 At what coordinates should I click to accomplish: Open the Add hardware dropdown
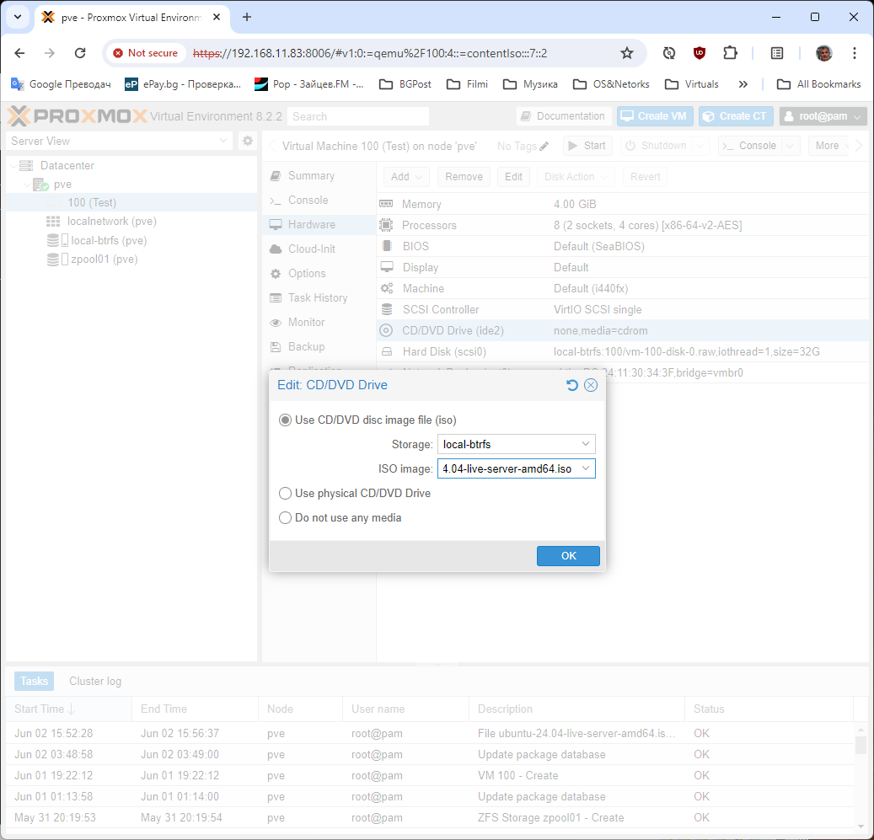[x=406, y=177]
